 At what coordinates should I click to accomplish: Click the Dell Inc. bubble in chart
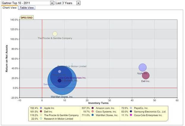tap(146, 76)
